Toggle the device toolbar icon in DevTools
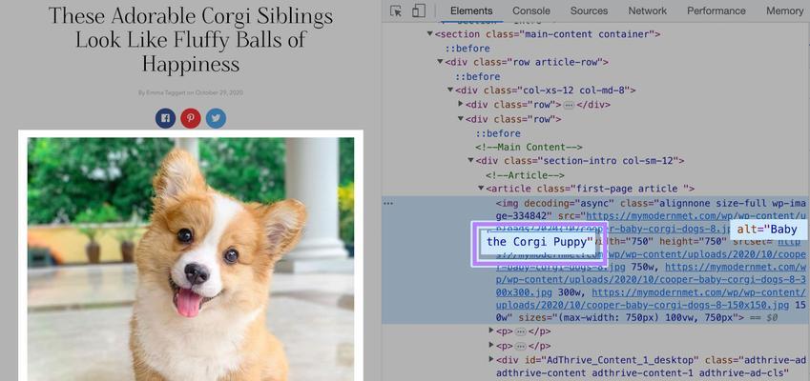Image resolution: width=810 pixels, height=381 pixels. point(419,10)
